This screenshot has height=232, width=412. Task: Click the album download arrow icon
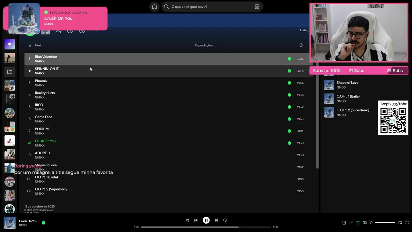click(x=82, y=31)
